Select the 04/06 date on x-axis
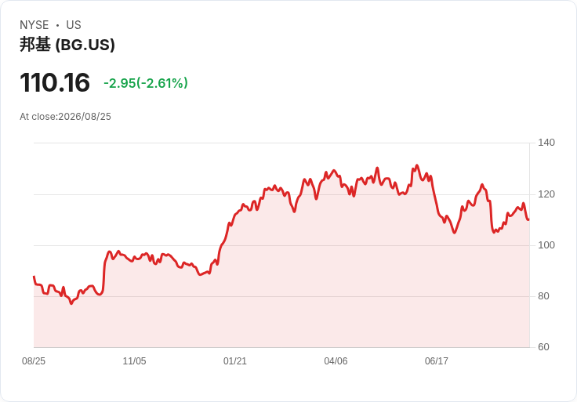The image size is (577, 402). [x=336, y=361]
